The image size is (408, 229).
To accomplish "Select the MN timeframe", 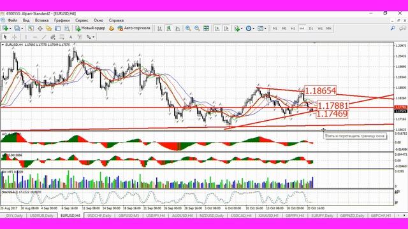I will (x=329, y=28).
